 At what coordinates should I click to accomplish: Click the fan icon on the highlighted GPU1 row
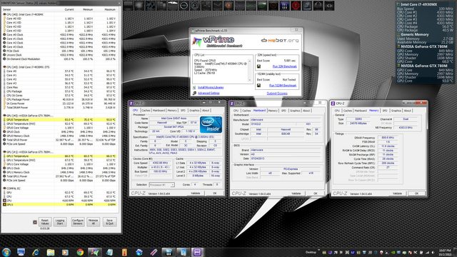click(x=4, y=205)
